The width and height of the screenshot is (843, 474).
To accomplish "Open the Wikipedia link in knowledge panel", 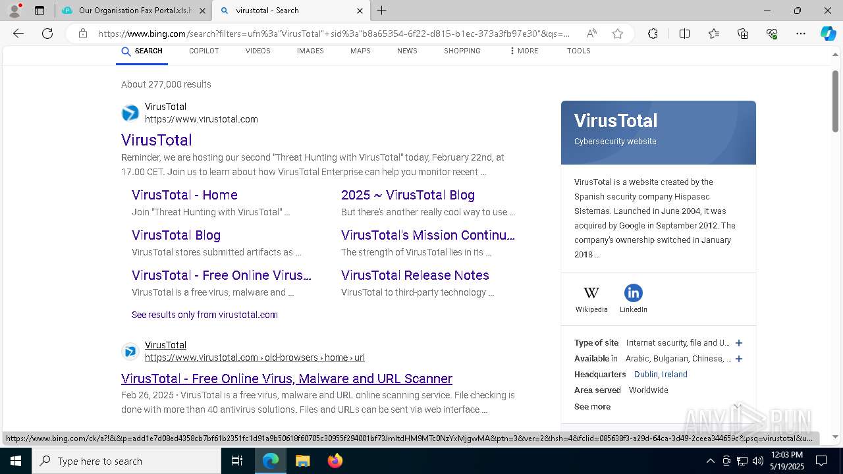I will pyautogui.click(x=591, y=298).
